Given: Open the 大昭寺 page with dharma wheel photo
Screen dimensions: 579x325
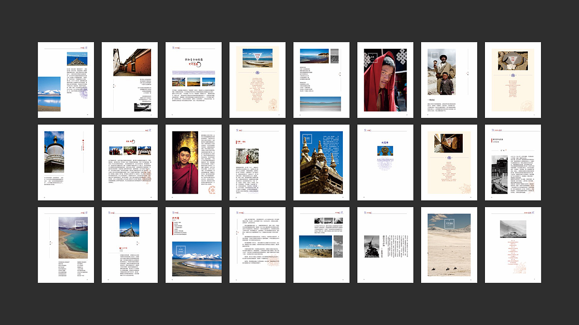Looking at the screenshot, I should pos(385,163).
